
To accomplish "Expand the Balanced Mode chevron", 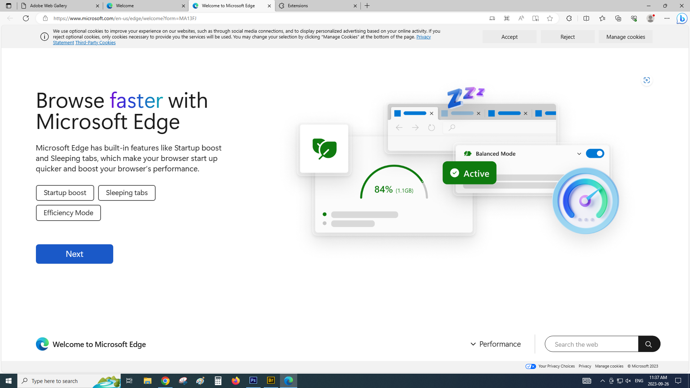I will pyautogui.click(x=579, y=154).
